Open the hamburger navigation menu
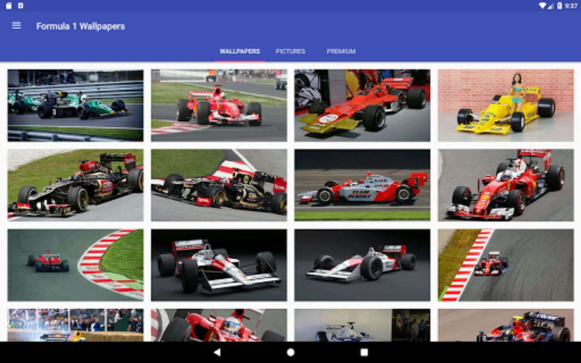This screenshot has width=581, height=363. [x=17, y=26]
